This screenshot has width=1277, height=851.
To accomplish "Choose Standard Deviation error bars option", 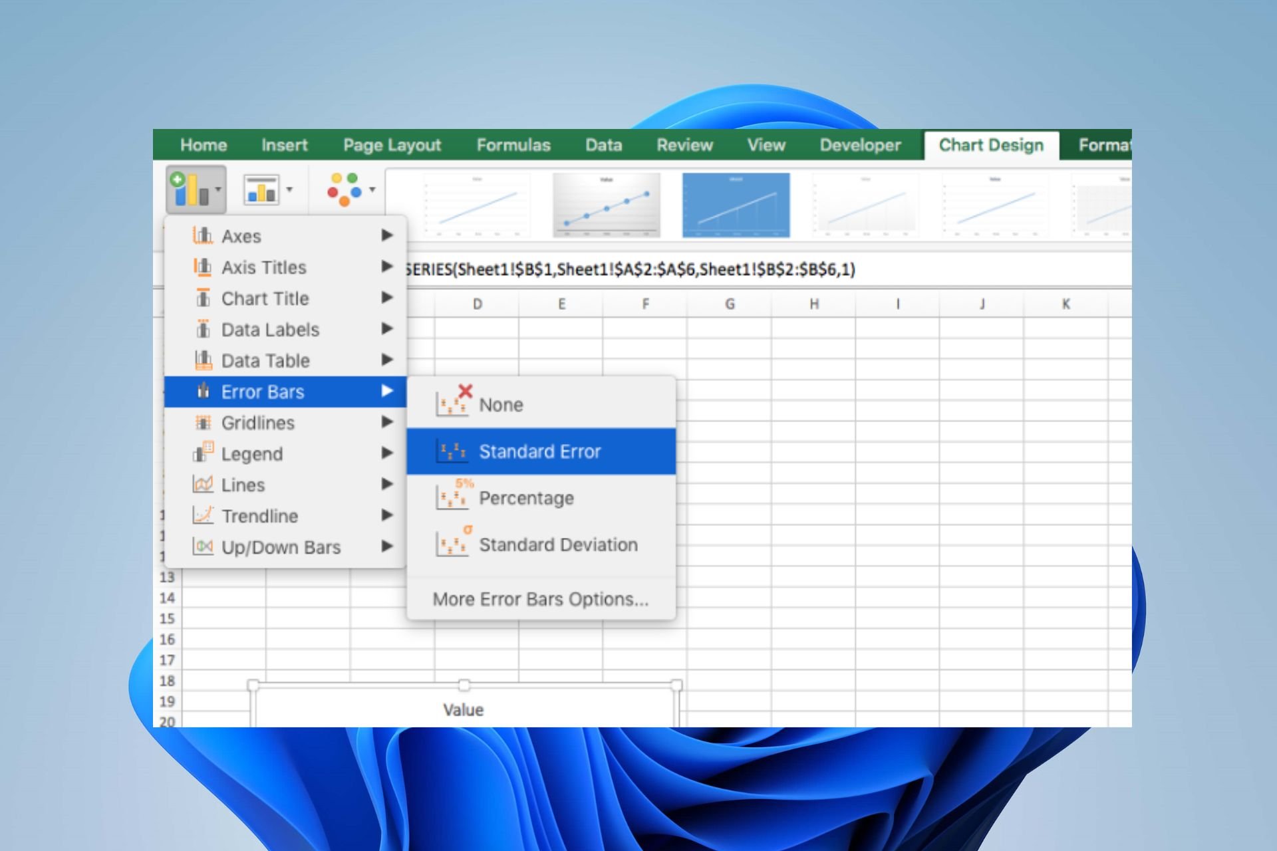I will [541, 545].
